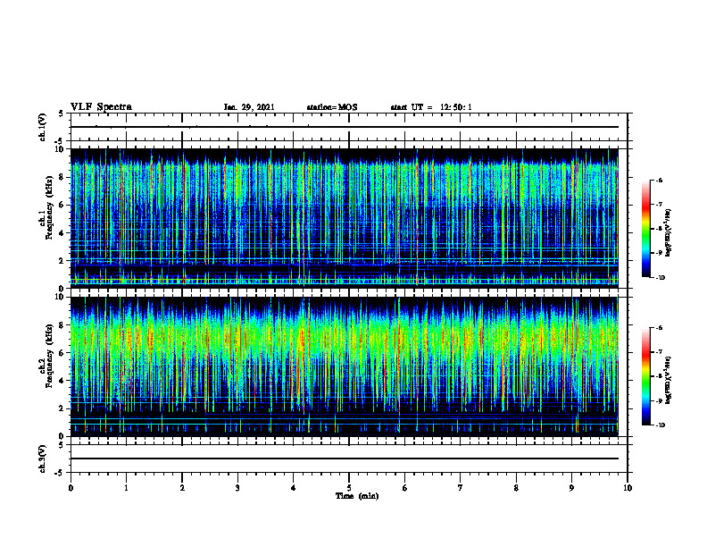Click the ch.1 spectrogram color scale bar
This screenshot has width=707, height=547.
coord(645,229)
